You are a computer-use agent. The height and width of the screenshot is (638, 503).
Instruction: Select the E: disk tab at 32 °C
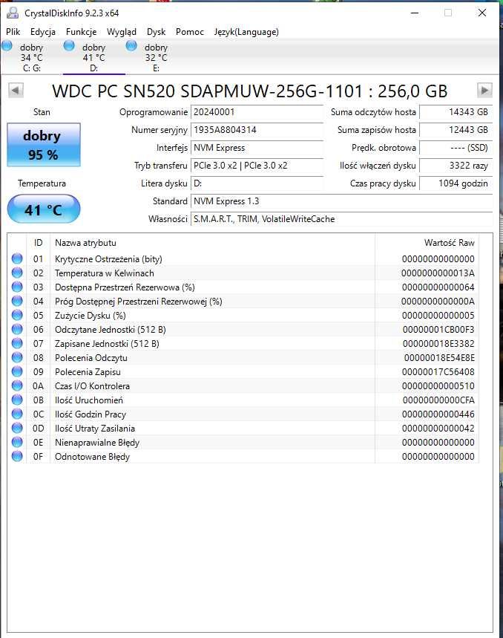click(x=156, y=57)
